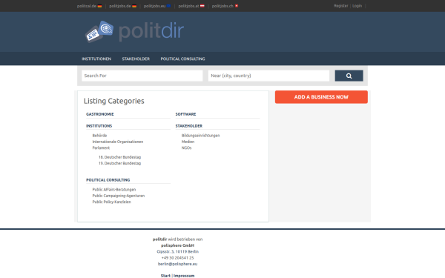The height and width of the screenshot is (278, 445).
Task: Focus the Near (city, country) field
Action: click(268, 76)
